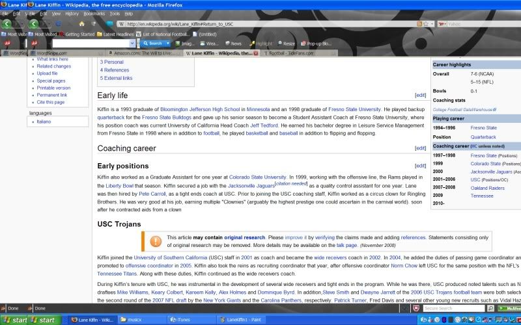The height and width of the screenshot is (325, 521).
Task: Open the View menu
Action: pos(56,14)
